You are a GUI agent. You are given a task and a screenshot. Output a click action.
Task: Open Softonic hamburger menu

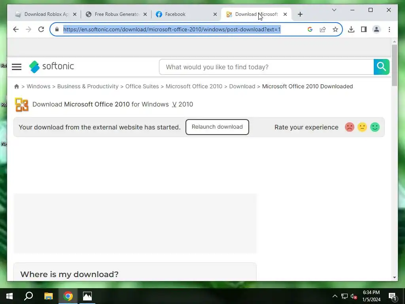tap(17, 67)
